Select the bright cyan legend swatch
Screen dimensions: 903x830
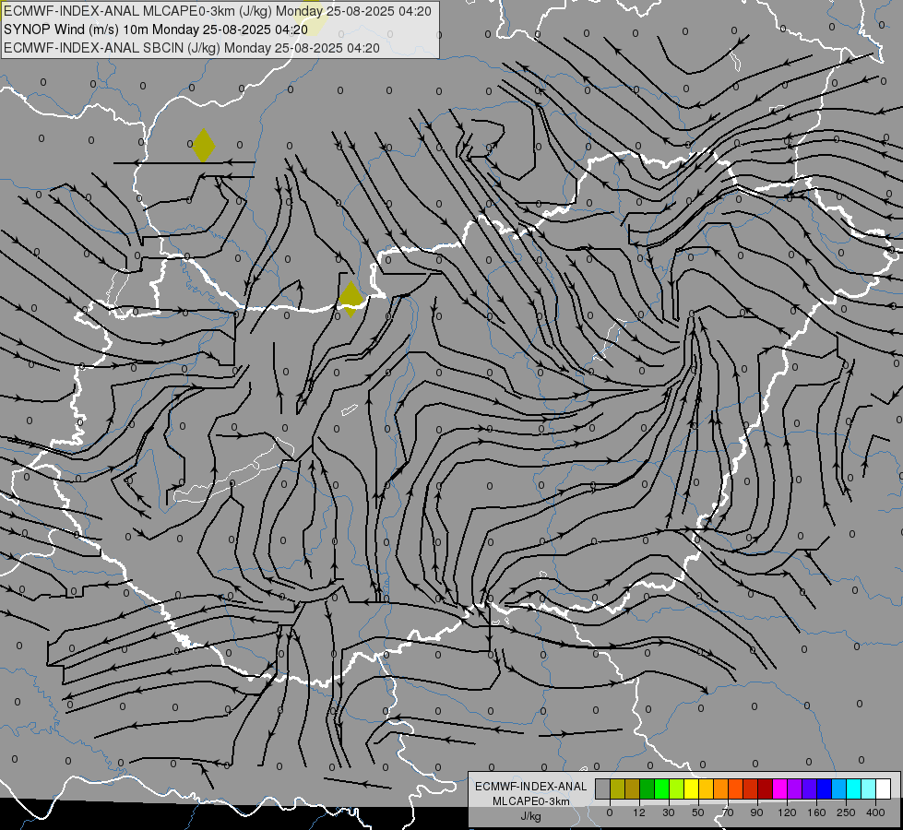pos(853,789)
